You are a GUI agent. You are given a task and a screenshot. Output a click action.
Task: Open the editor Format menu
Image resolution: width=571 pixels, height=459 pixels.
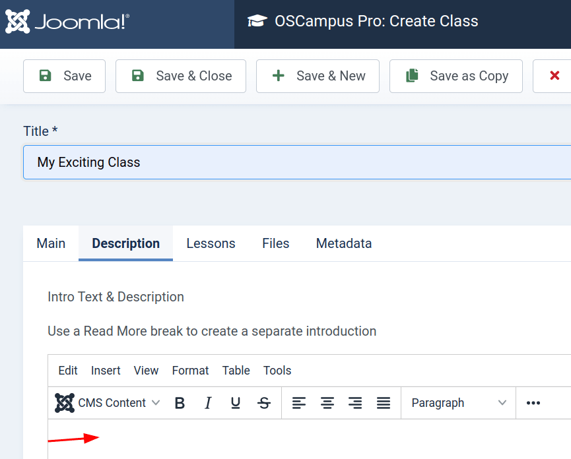click(190, 371)
